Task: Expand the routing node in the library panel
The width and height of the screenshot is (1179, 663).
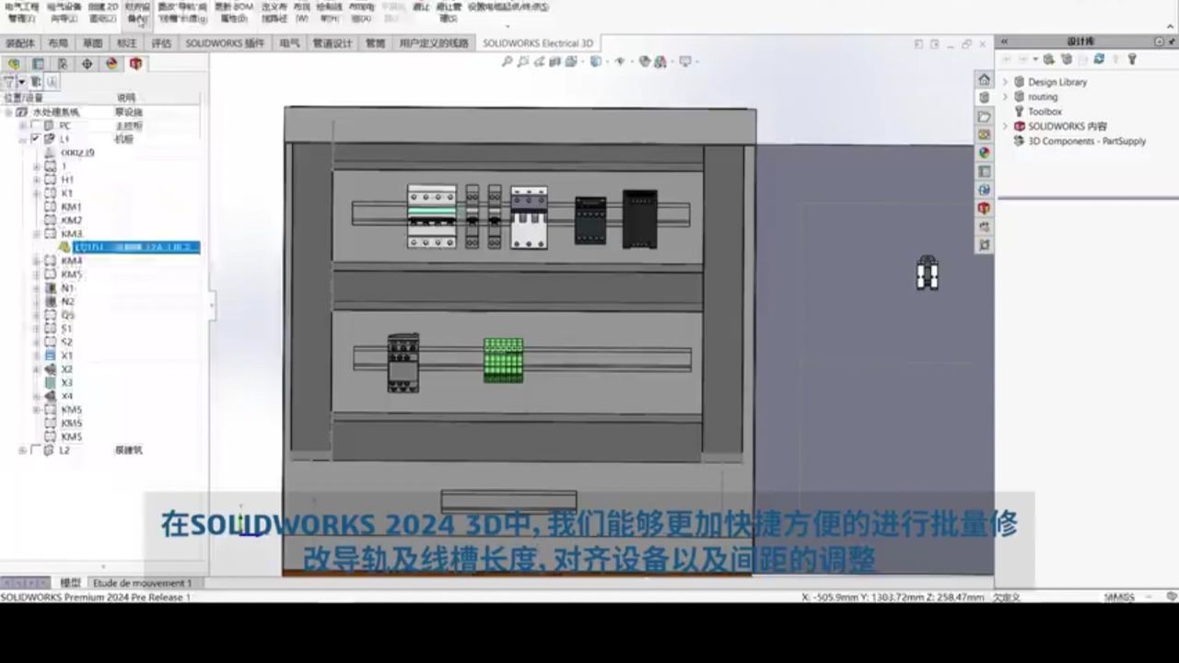Action: pyautogui.click(x=1005, y=96)
